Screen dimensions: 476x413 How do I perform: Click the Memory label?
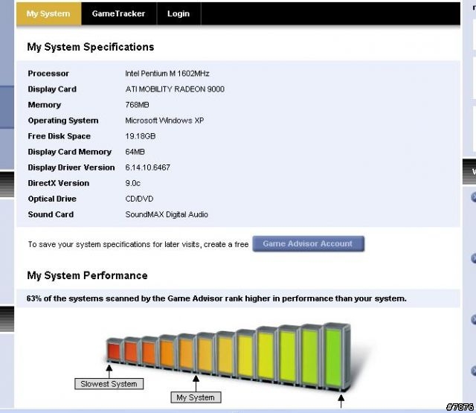[x=45, y=105]
